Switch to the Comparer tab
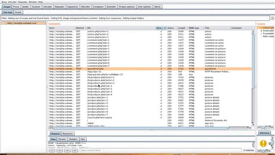The image size is (275, 155). tap(98, 7)
